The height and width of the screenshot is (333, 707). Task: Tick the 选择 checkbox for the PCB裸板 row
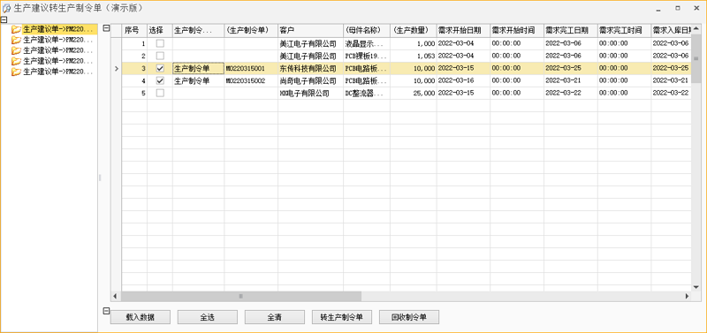[x=160, y=56]
